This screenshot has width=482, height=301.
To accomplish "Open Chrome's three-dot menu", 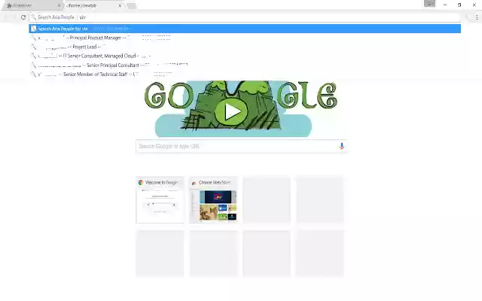I will [477, 17].
